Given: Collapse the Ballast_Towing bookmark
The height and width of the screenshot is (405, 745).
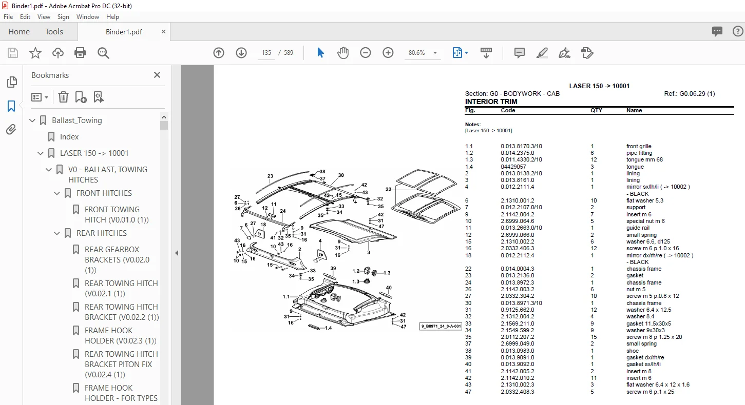Looking at the screenshot, I should pyautogui.click(x=33, y=120).
